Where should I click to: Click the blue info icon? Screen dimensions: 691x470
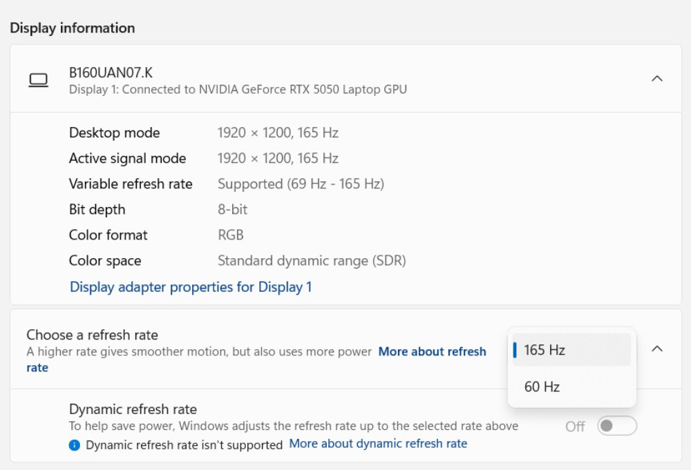75,445
